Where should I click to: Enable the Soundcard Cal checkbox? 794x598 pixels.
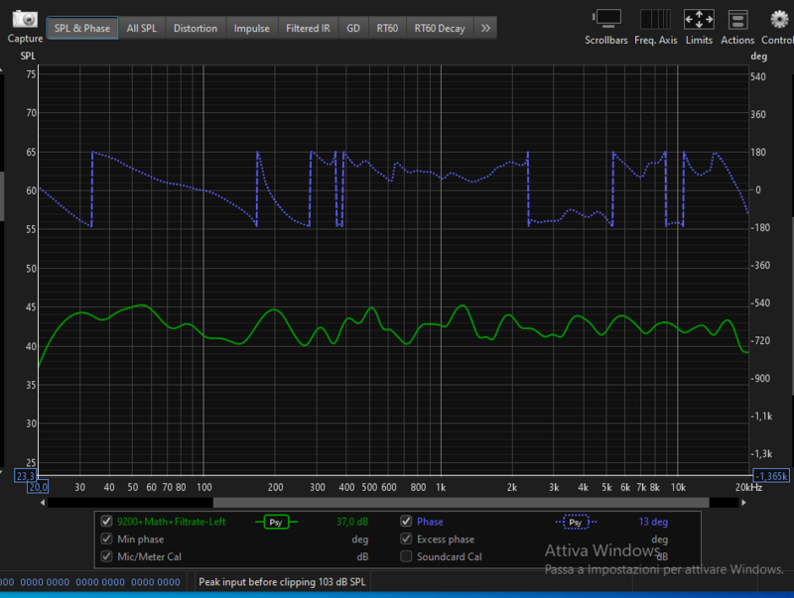[x=406, y=557]
